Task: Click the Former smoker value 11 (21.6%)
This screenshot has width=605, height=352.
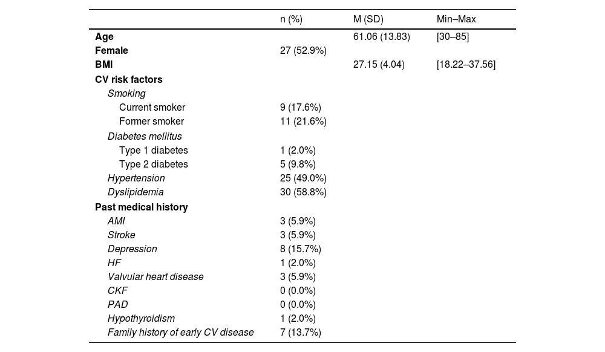Action: 303,122
